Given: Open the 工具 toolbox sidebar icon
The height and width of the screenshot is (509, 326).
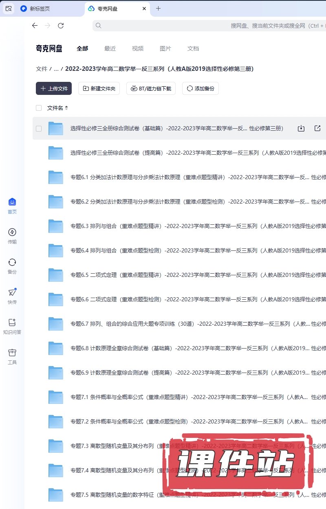Looking at the screenshot, I should 12,353.
